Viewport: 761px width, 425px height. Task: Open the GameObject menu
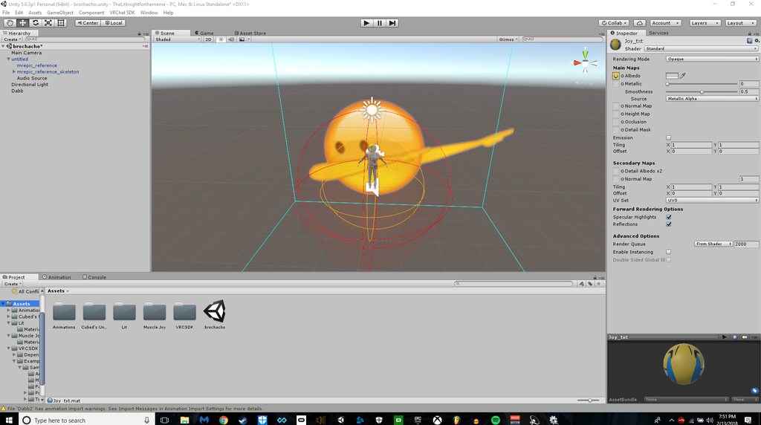[60, 13]
